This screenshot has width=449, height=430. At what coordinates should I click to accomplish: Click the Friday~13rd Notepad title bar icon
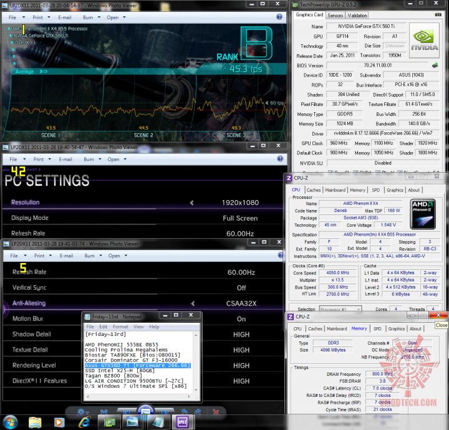(87, 317)
